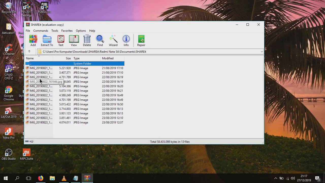Select JPEG file sized 3.714.003
This screenshot has height=183, width=325.
pyautogui.click(x=75, y=109)
